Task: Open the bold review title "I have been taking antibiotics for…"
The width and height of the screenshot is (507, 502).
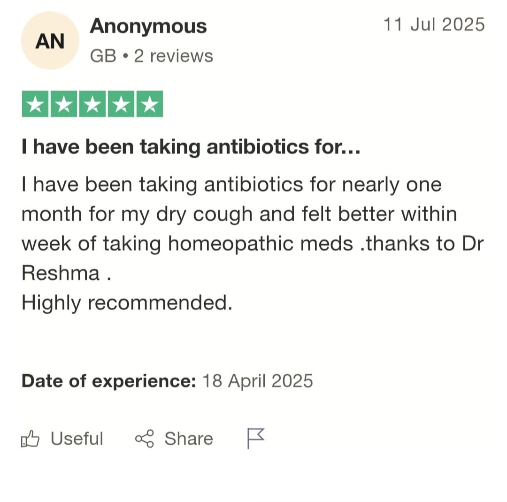Action: point(191,147)
